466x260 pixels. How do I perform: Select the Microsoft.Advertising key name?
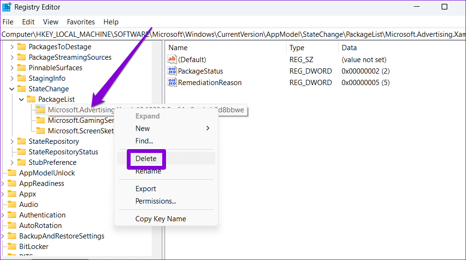81,110
